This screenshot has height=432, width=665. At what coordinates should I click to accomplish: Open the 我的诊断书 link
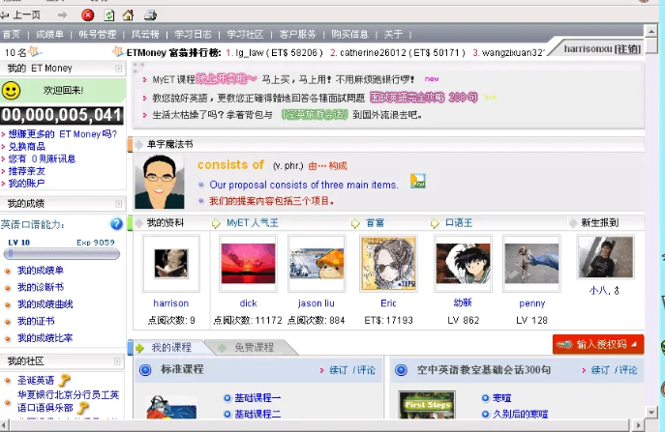[x=41, y=287]
